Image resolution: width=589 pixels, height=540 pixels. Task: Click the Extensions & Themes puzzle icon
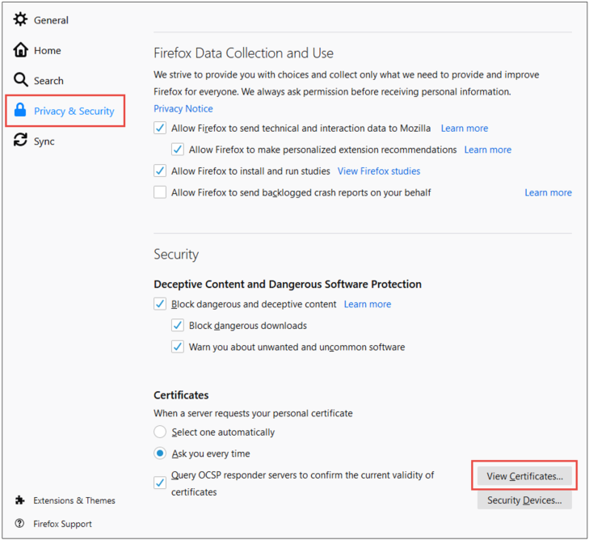[19, 500]
